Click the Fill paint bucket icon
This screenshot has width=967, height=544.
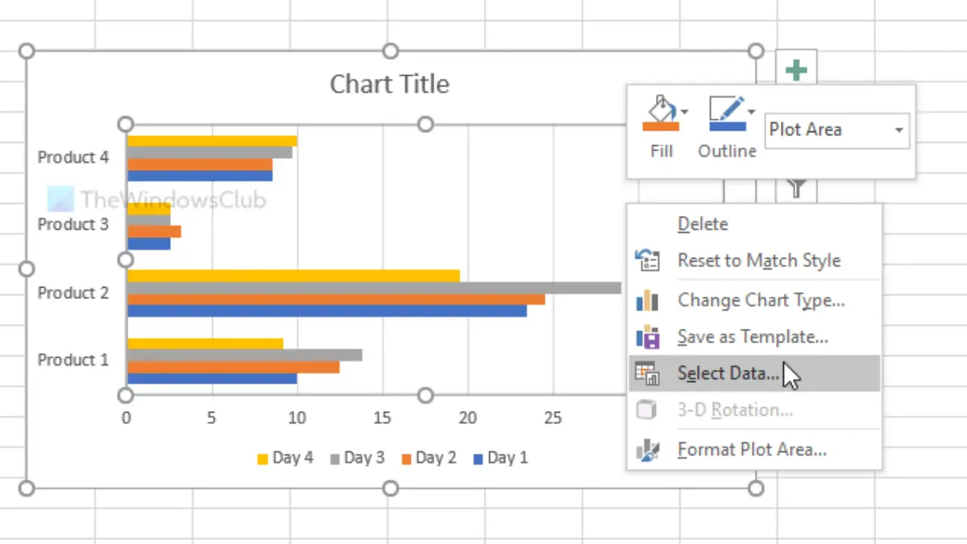tap(659, 114)
